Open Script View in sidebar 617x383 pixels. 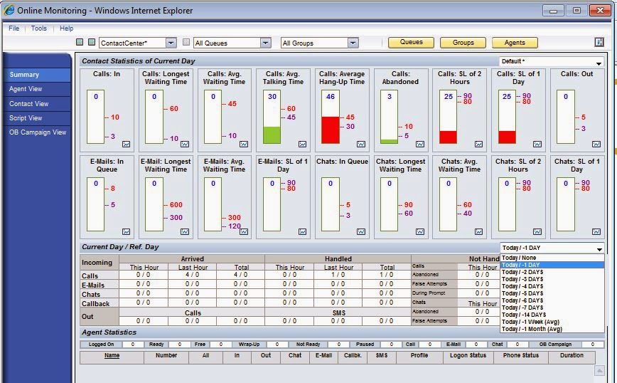point(36,117)
